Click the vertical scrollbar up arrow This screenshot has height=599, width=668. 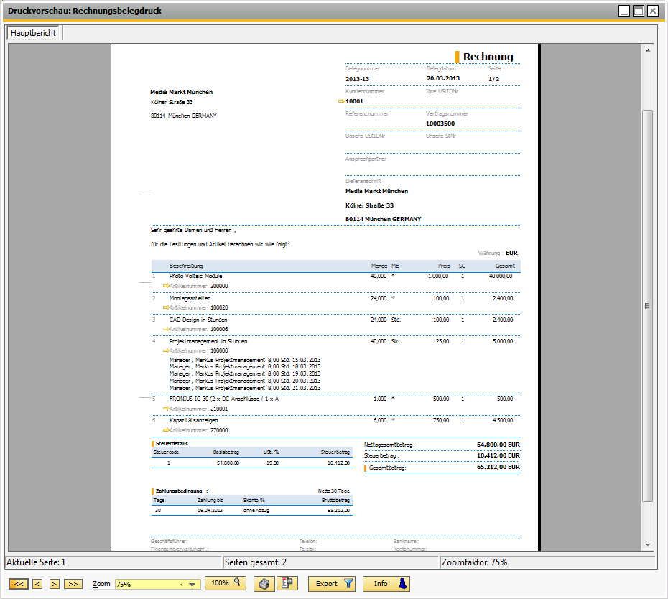[648, 51]
